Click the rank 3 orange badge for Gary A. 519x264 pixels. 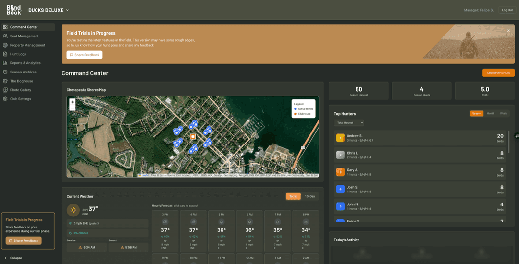coord(340,172)
